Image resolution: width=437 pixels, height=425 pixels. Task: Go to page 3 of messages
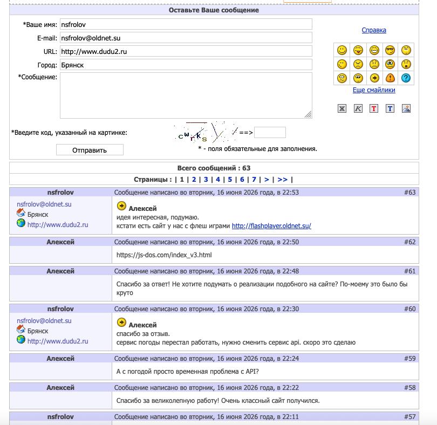coord(206,180)
